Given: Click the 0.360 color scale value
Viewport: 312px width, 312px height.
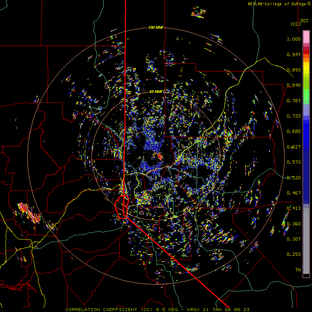Looking at the screenshot, I should (x=294, y=224).
